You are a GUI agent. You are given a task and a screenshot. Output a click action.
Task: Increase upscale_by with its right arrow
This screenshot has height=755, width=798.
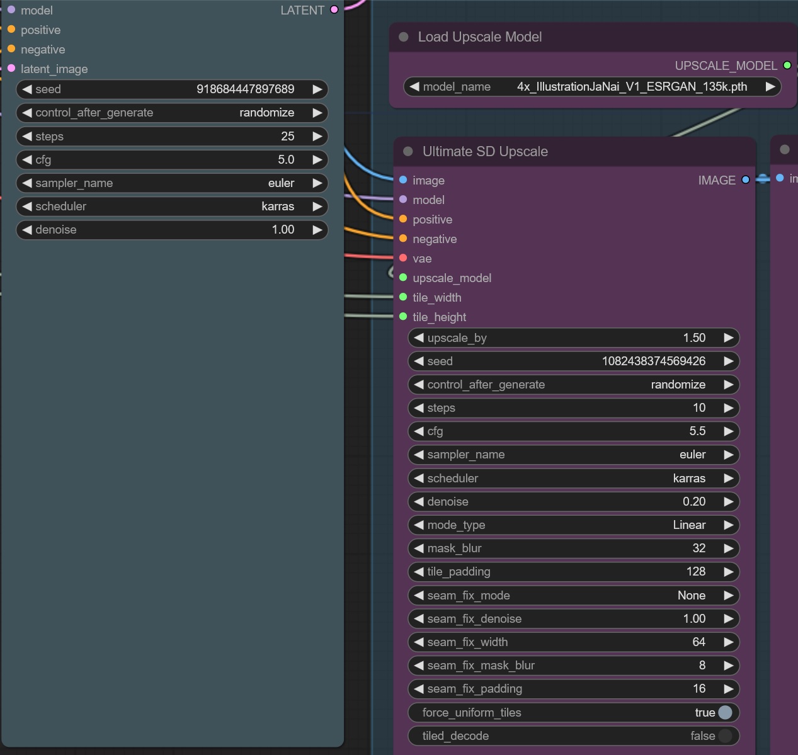pyautogui.click(x=729, y=338)
